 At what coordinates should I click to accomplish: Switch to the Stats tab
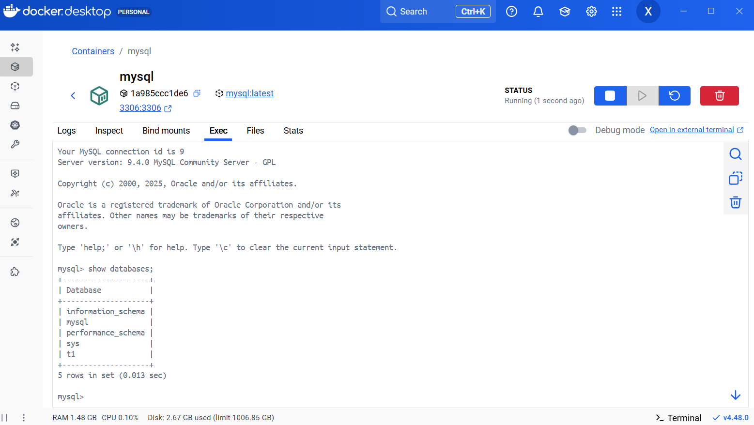click(293, 131)
